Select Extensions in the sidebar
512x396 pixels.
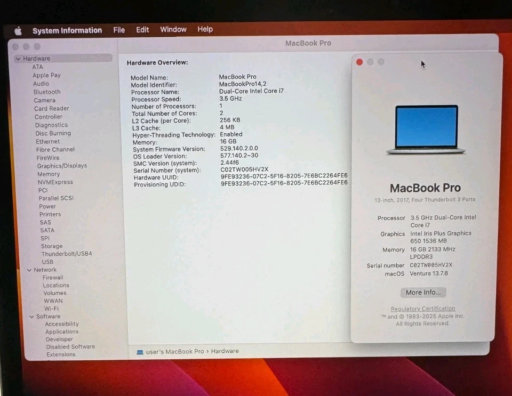click(x=61, y=354)
